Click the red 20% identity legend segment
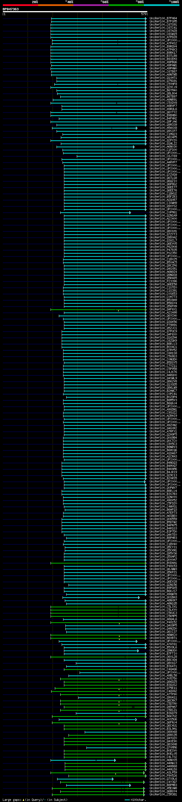The height and width of the screenshot is (802, 182). [20, 5]
